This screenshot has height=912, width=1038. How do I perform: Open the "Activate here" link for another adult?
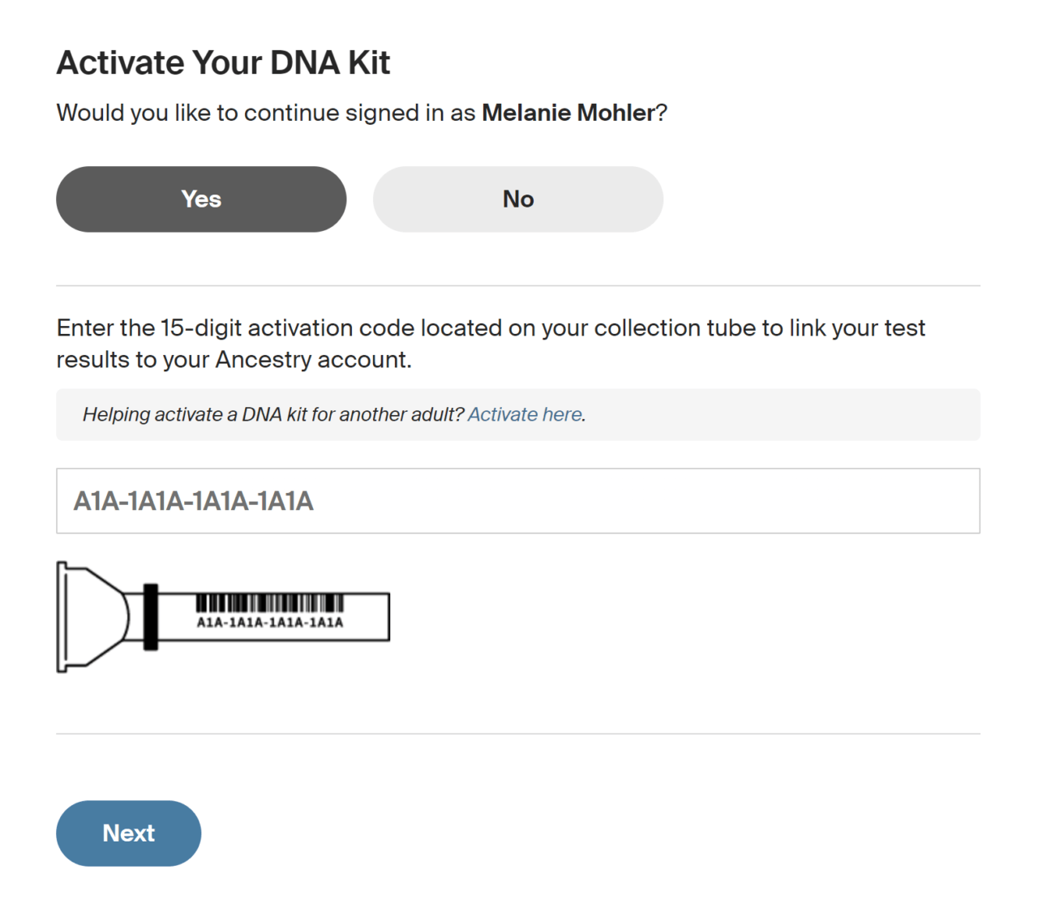tap(524, 414)
